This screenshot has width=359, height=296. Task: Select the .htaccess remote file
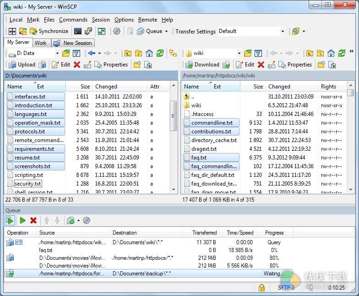coord(202,114)
